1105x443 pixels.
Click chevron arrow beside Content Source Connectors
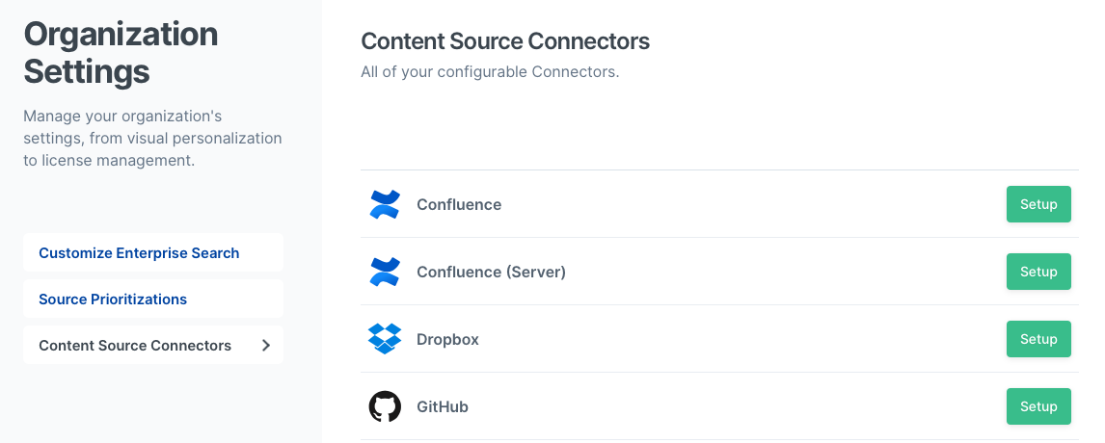[266, 346]
